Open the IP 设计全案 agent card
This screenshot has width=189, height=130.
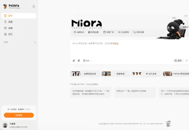click(x=146, y=74)
